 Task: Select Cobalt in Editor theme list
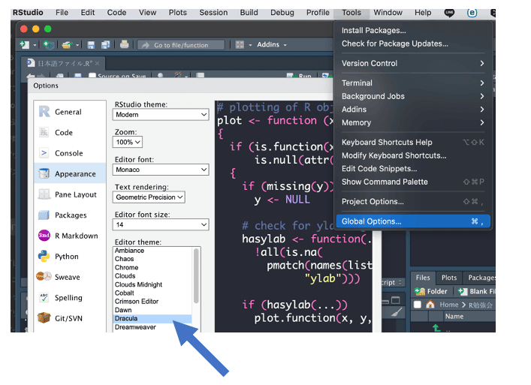pyautogui.click(x=152, y=293)
